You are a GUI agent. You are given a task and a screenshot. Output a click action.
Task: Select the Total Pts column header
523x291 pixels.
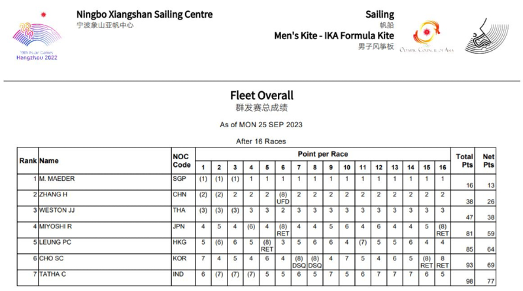pyautogui.click(x=464, y=161)
